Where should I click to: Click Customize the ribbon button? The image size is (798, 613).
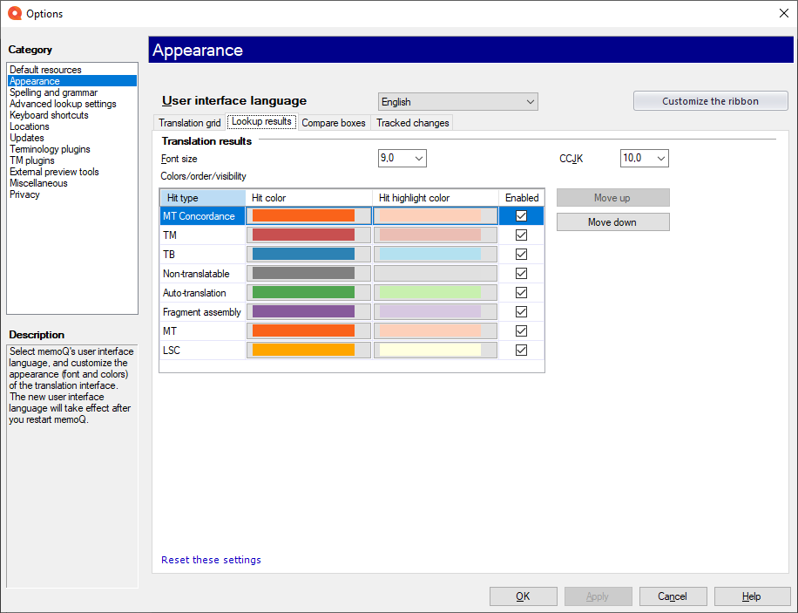[x=711, y=101]
